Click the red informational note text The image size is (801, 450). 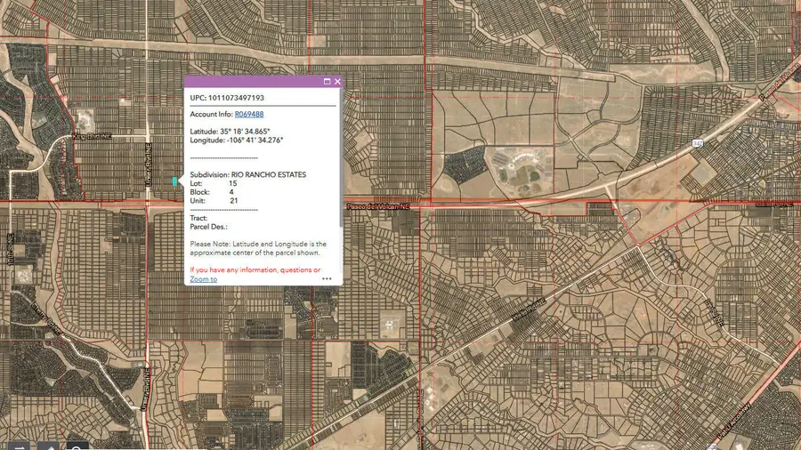[255, 269]
